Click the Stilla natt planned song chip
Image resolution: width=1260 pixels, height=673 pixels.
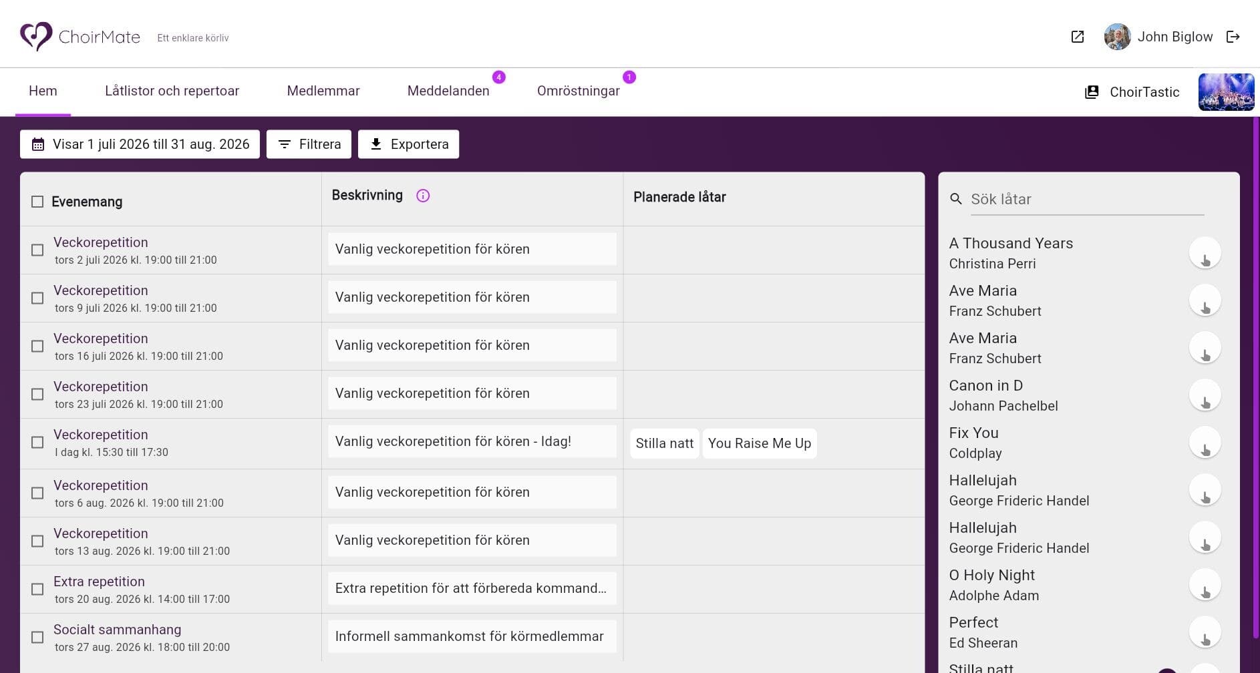664,443
